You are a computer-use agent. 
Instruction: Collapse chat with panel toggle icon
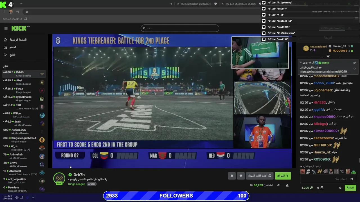(300, 38)
